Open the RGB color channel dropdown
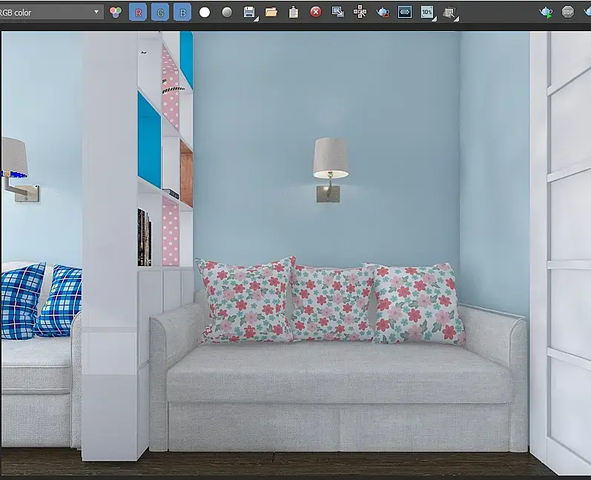Image resolution: width=591 pixels, height=480 pixels. tap(51, 13)
